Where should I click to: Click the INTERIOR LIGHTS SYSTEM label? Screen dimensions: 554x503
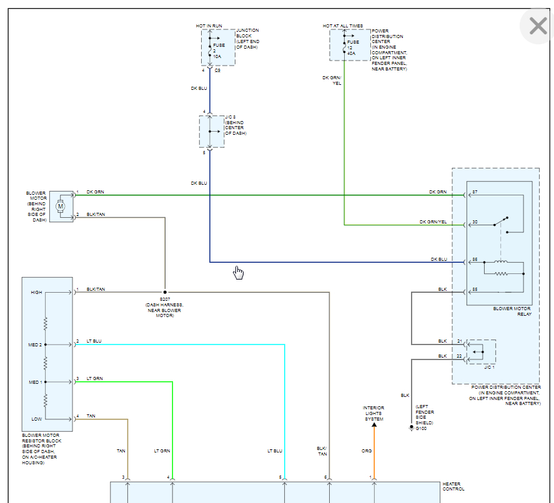click(x=373, y=413)
